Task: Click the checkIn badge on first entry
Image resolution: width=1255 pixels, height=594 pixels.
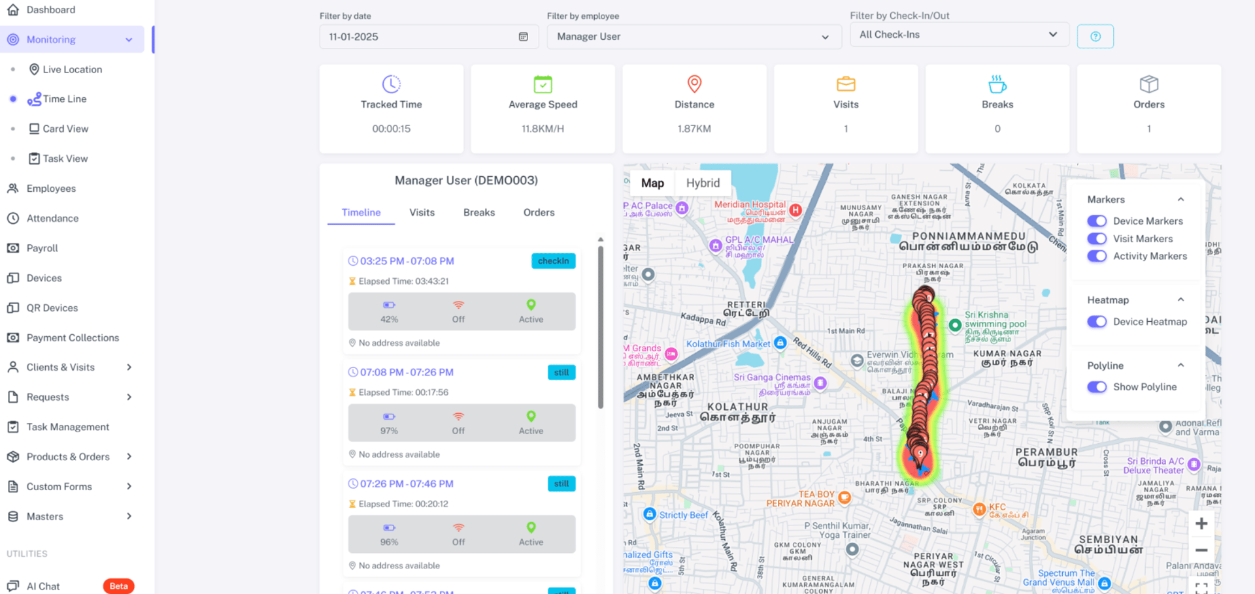Action: 553,261
